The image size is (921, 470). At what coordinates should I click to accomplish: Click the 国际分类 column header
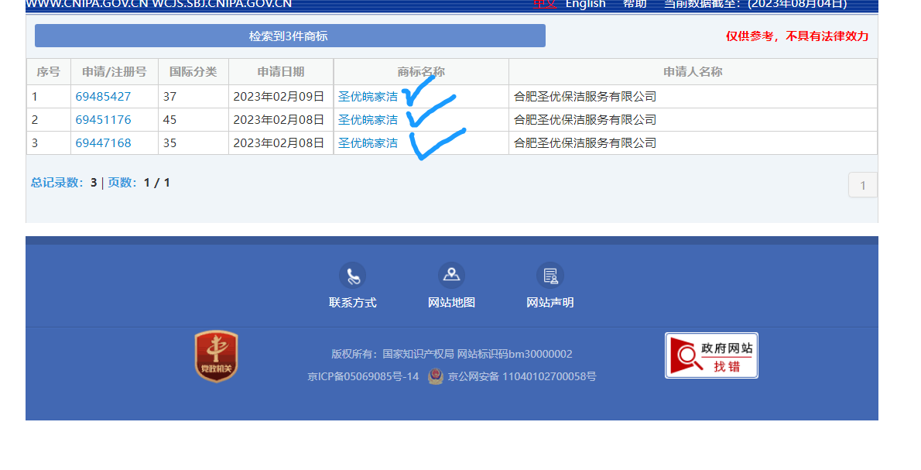point(193,72)
